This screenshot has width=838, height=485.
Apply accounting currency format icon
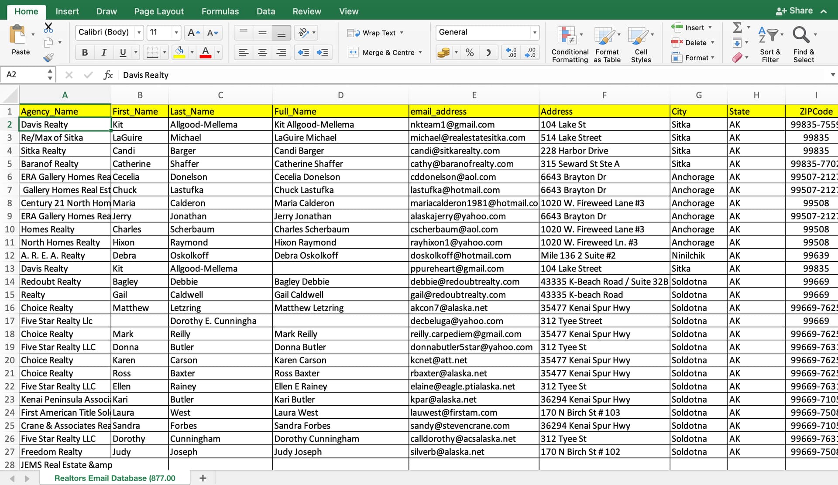(443, 53)
